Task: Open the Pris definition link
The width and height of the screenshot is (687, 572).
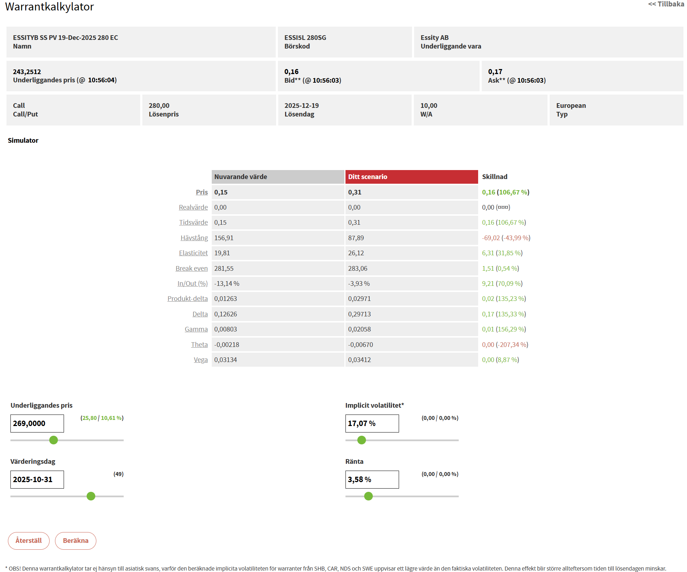Action: click(202, 192)
